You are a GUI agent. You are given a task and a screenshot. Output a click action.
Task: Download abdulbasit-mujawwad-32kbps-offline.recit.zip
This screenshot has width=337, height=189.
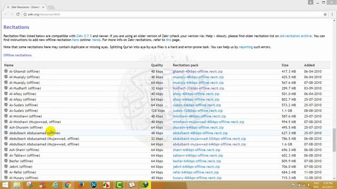pyautogui.click(x=210, y=139)
